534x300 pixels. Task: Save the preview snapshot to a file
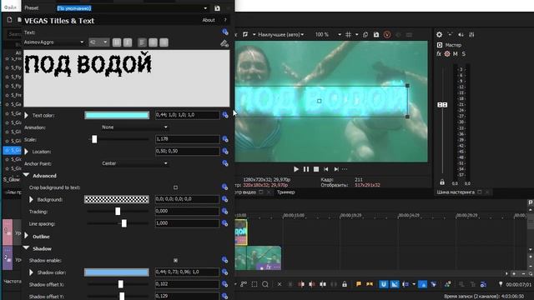(x=376, y=34)
